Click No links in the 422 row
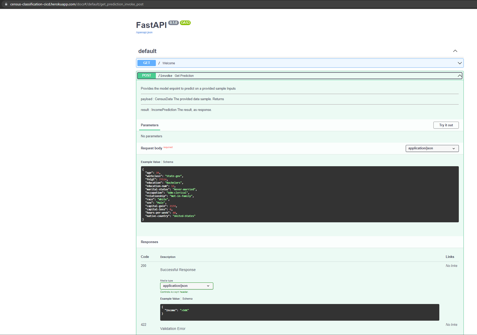The image size is (477, 335). click(451, 324)
